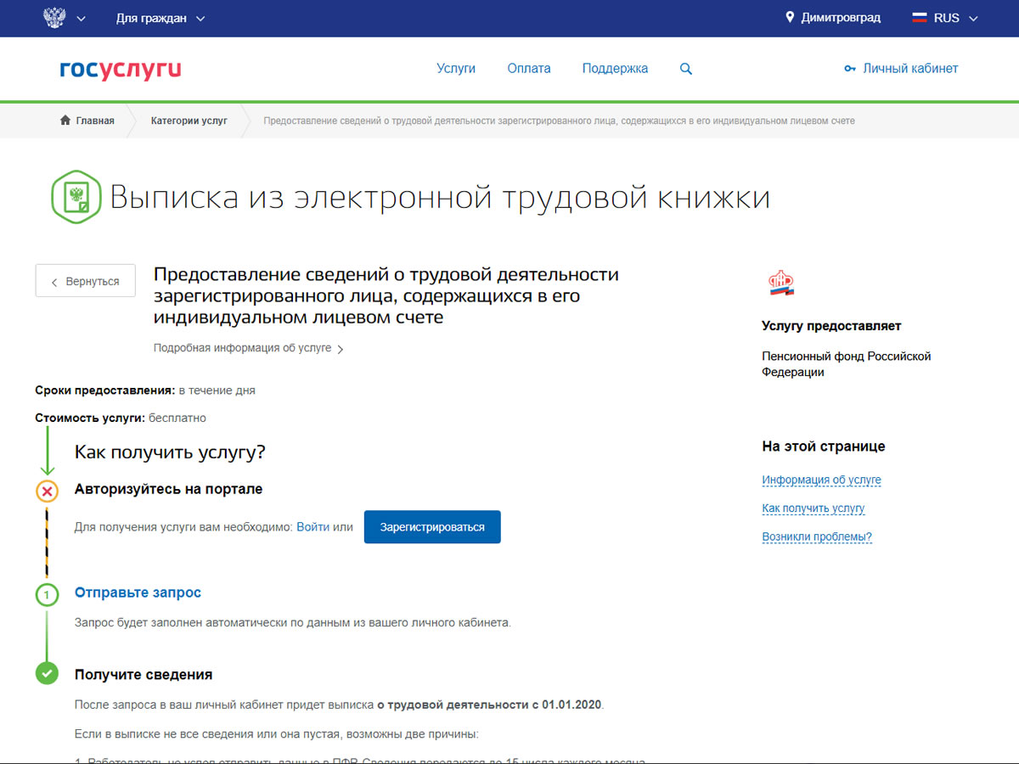Click the Russian coat of arms emblem icon
Viewport: 1019px width, 764px height.
click(54, 18)
